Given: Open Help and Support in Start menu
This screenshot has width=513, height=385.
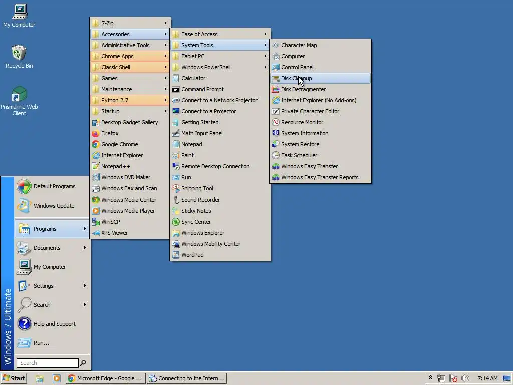Looking at the screenshot, I should (52, 324).
